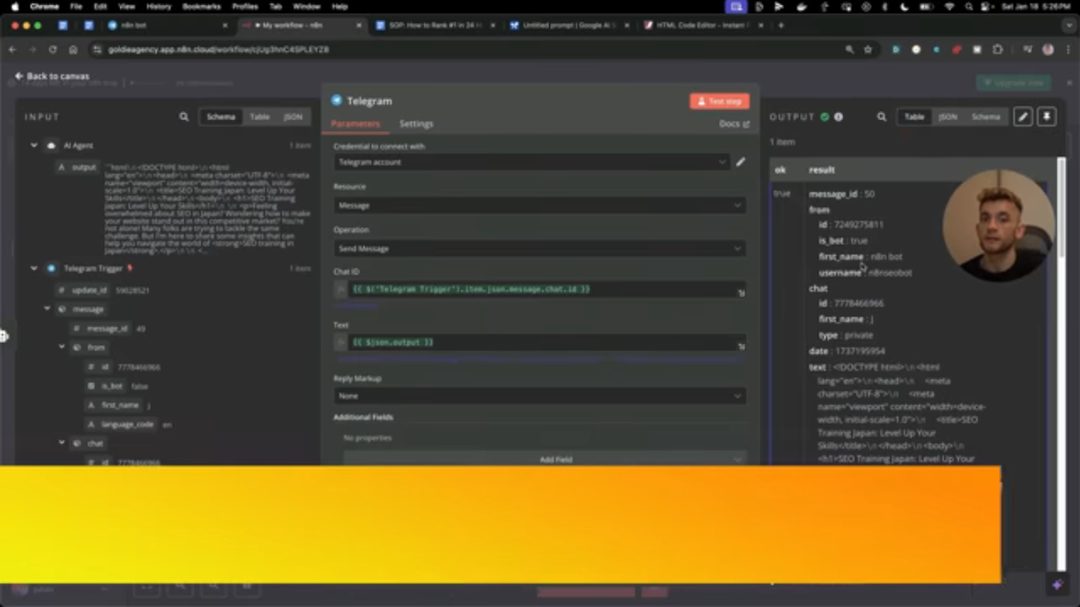Open the Operation dropdown showing Send Message
The image size is (1080, 607).
point(540,248)
